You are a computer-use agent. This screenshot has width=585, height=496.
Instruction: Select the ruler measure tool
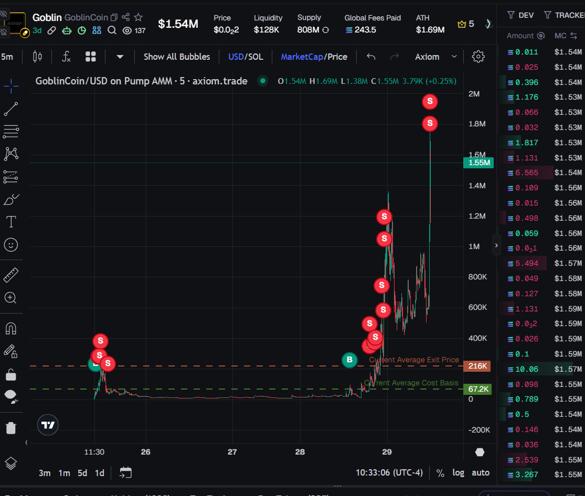pyautogui.click(x=11, y=275)
